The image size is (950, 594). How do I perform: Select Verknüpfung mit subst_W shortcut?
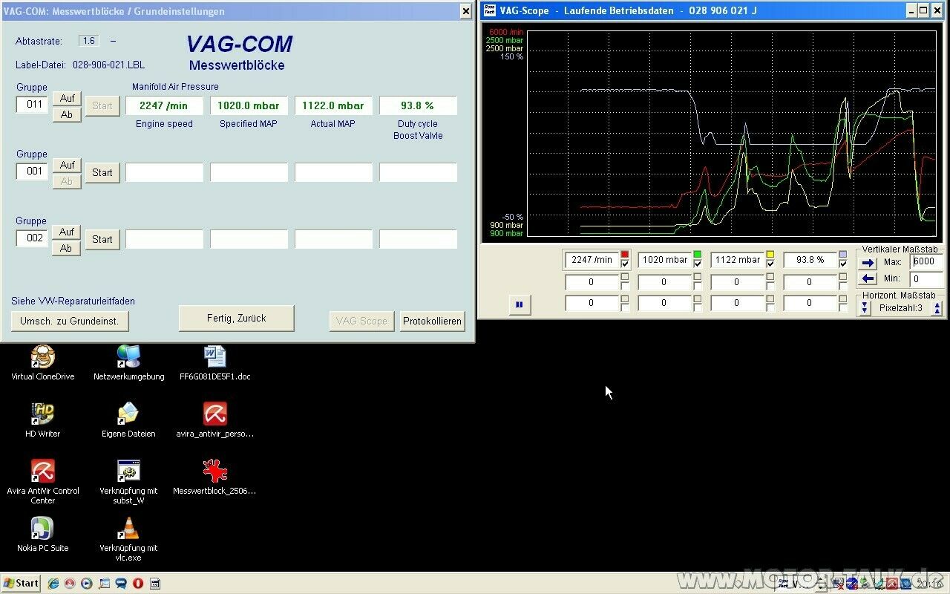point(128,471)
